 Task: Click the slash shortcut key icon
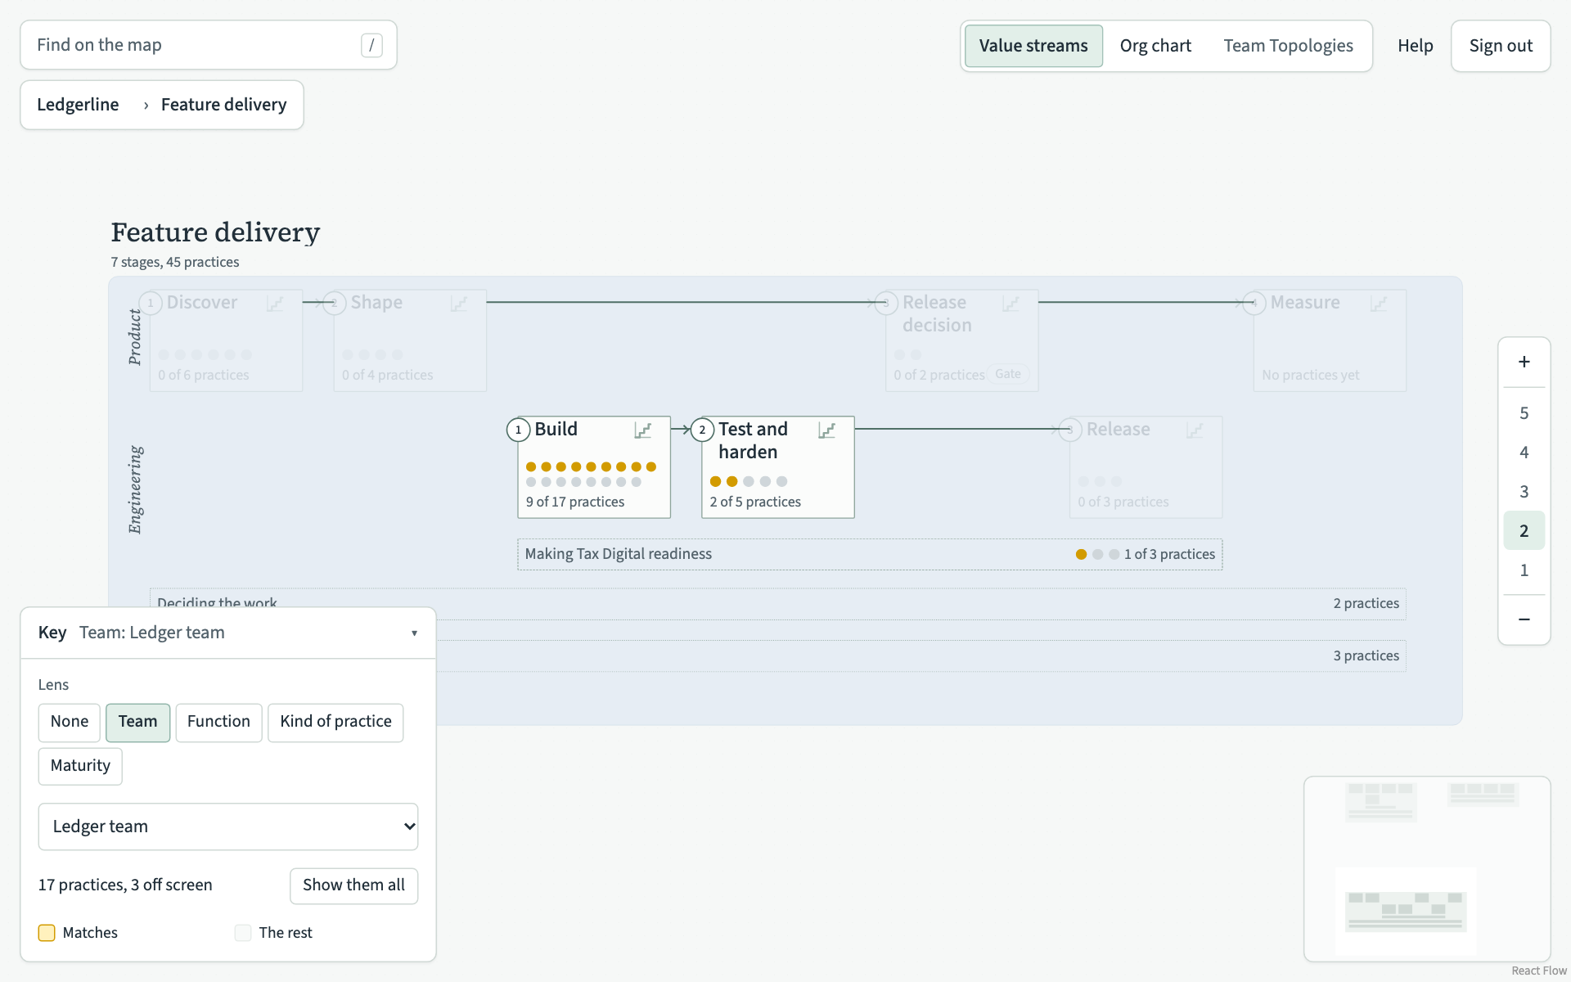(x=371, y=45)
